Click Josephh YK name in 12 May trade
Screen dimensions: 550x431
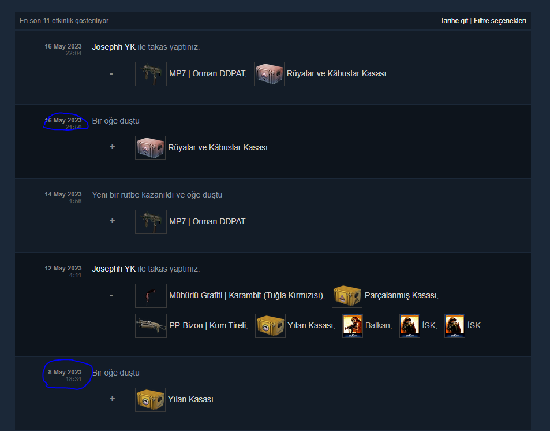click(114, 269)
